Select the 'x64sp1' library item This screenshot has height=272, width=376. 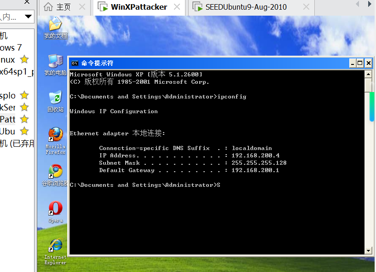17,71
